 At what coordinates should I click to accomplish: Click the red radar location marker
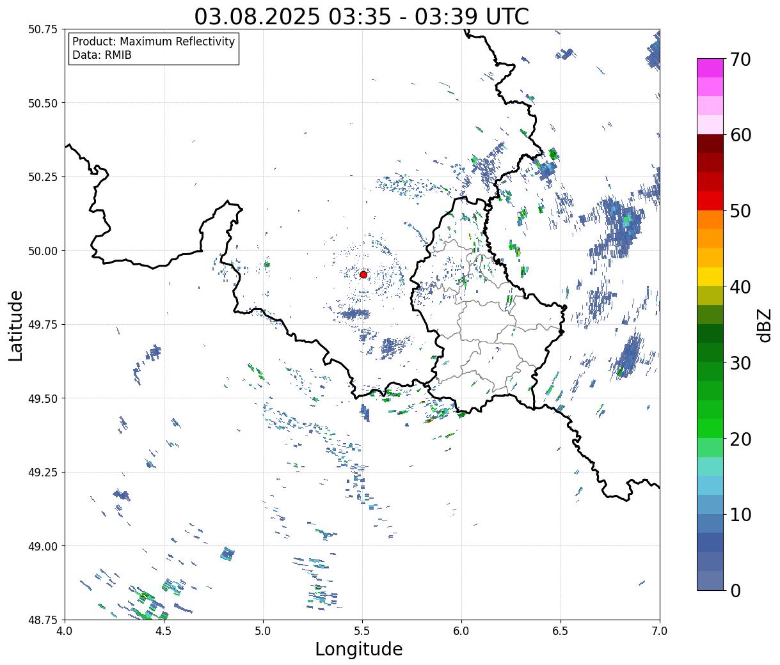point(363,274)
